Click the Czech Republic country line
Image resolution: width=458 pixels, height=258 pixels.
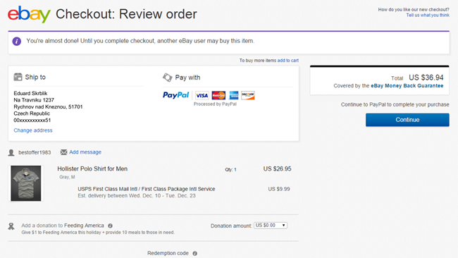[32, 113]
